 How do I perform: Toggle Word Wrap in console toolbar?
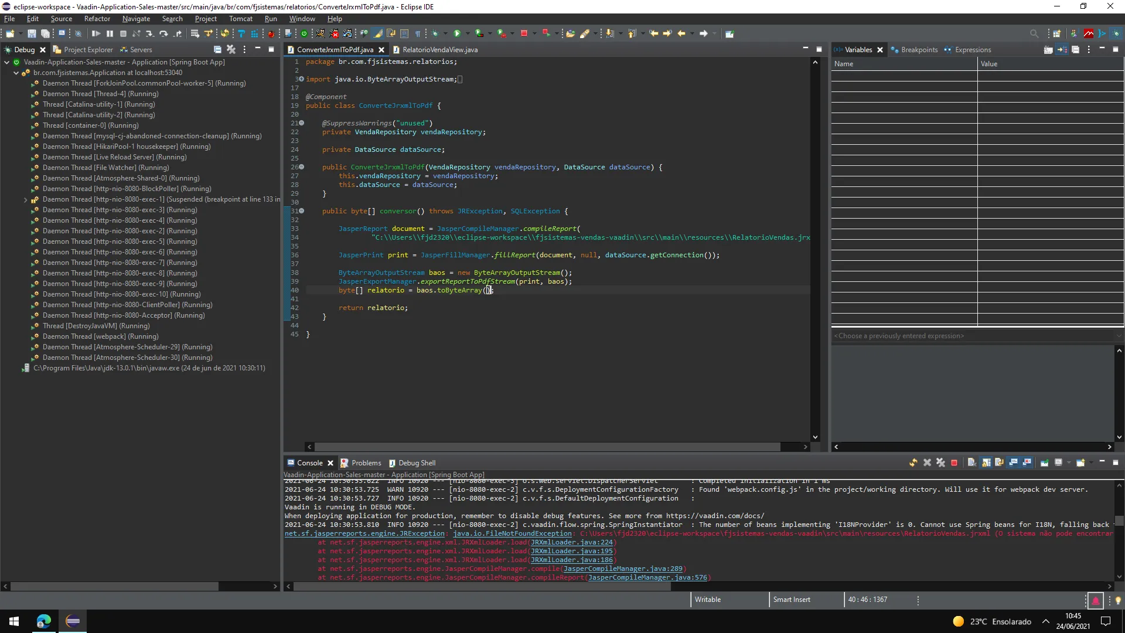coord(1000,463)
